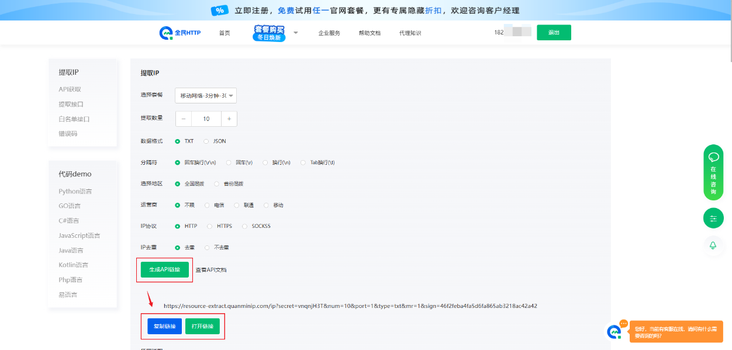Open the green 在线咨询 chat bubble
Image resolution: width=732 pixels, height=350 pixels.
coord(713,172)
